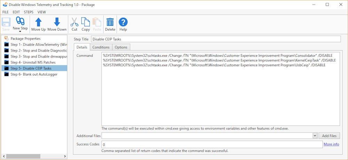Image resolution: width=348 pixels, height=160 pixels.
Task: Click the Add Files button
Action: 329,136
